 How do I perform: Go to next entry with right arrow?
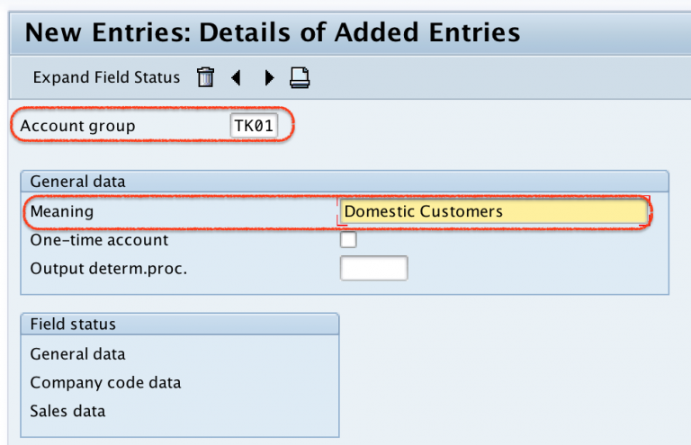tap(269, 78)
